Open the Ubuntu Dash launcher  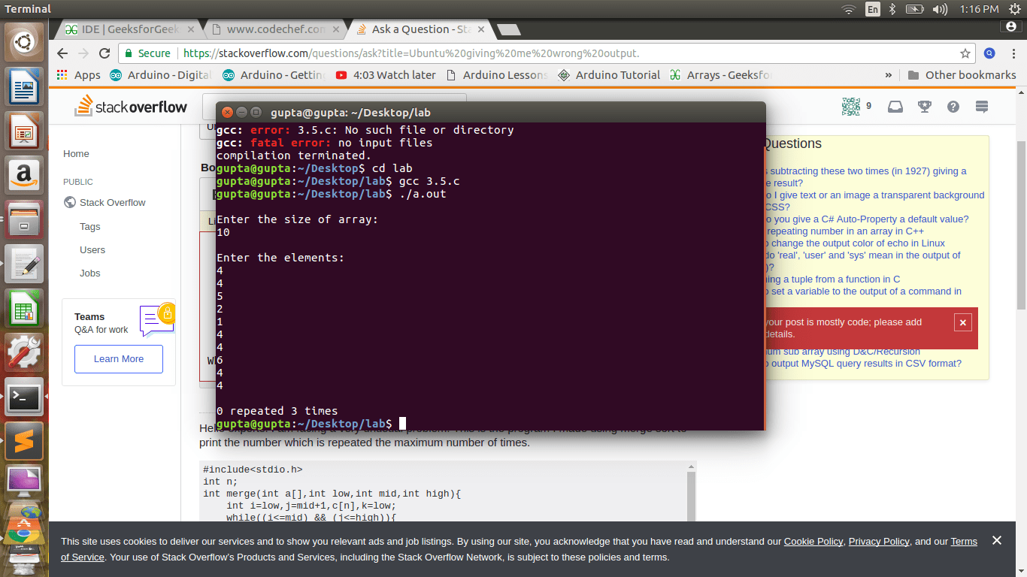point(25,41)
